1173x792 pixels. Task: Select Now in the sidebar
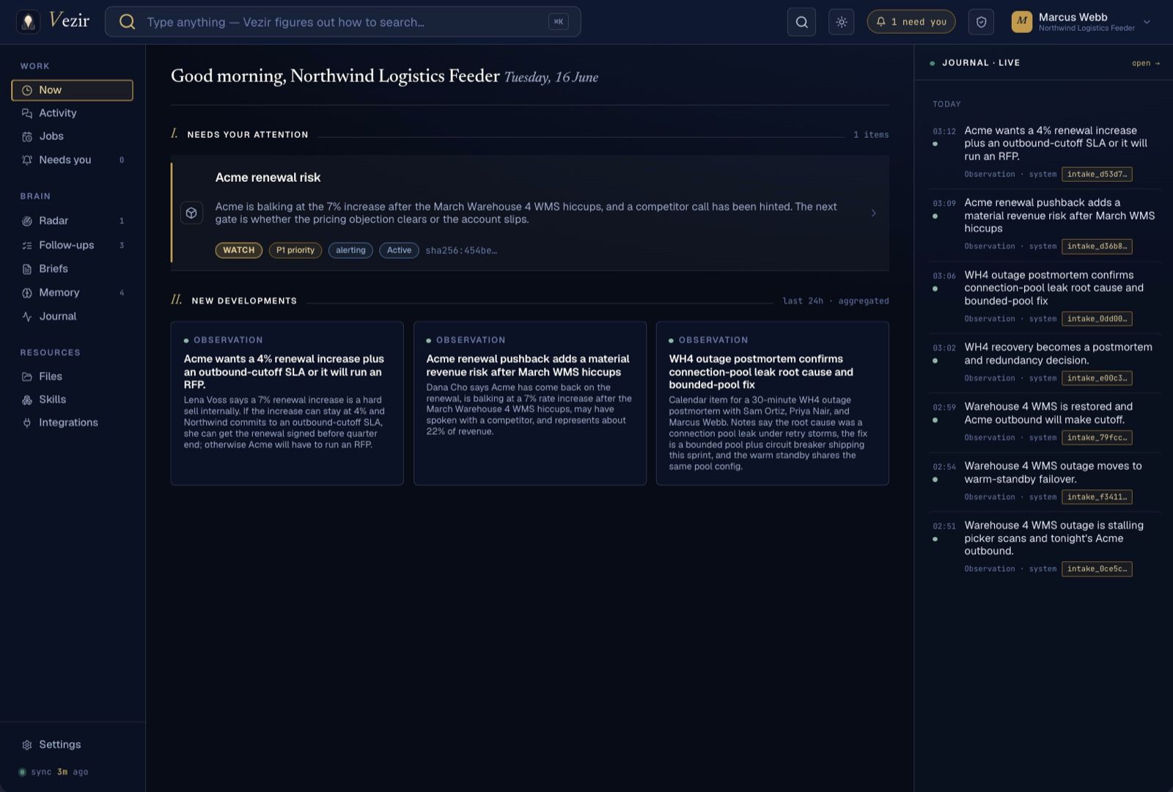pos(72,90)
